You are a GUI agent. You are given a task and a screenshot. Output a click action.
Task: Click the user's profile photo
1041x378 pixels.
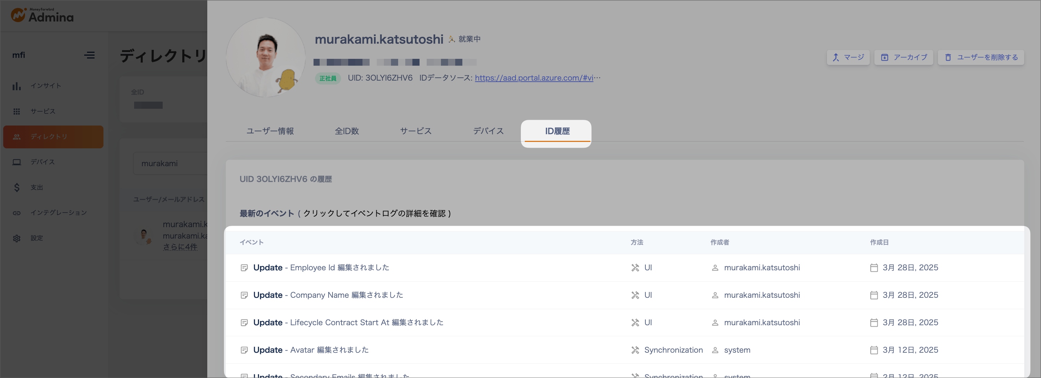(x=265, y=57)
